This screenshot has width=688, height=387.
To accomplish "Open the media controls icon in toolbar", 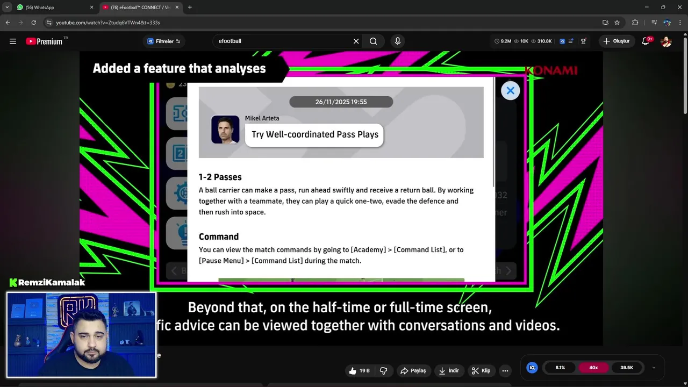I will click(x=654, y=23).
